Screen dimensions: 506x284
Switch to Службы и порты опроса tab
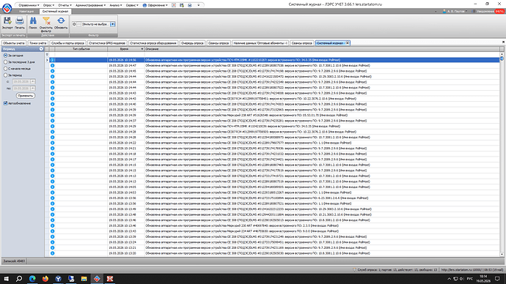67,43
